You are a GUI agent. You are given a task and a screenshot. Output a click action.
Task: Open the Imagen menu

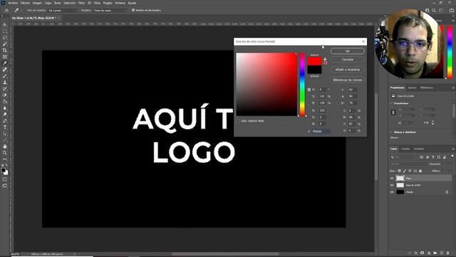pos(37,3)
